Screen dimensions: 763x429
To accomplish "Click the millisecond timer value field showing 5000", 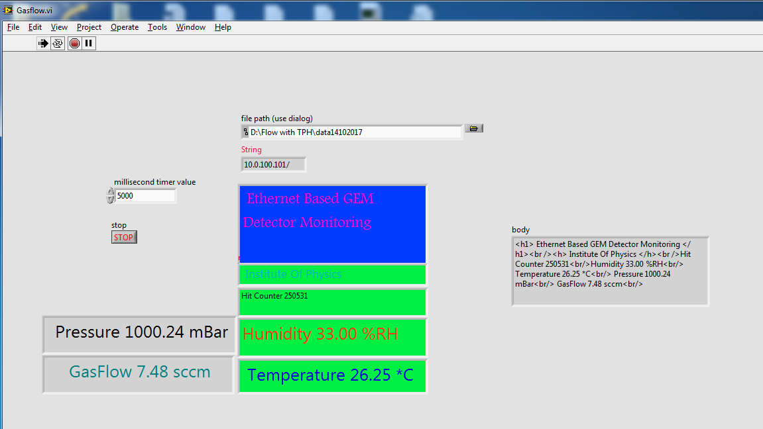I will coord(145,196).
